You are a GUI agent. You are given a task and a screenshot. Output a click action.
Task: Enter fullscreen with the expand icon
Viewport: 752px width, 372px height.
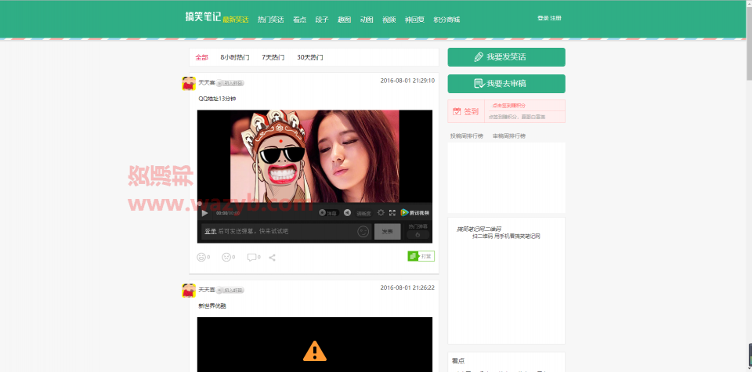(392, 213)
